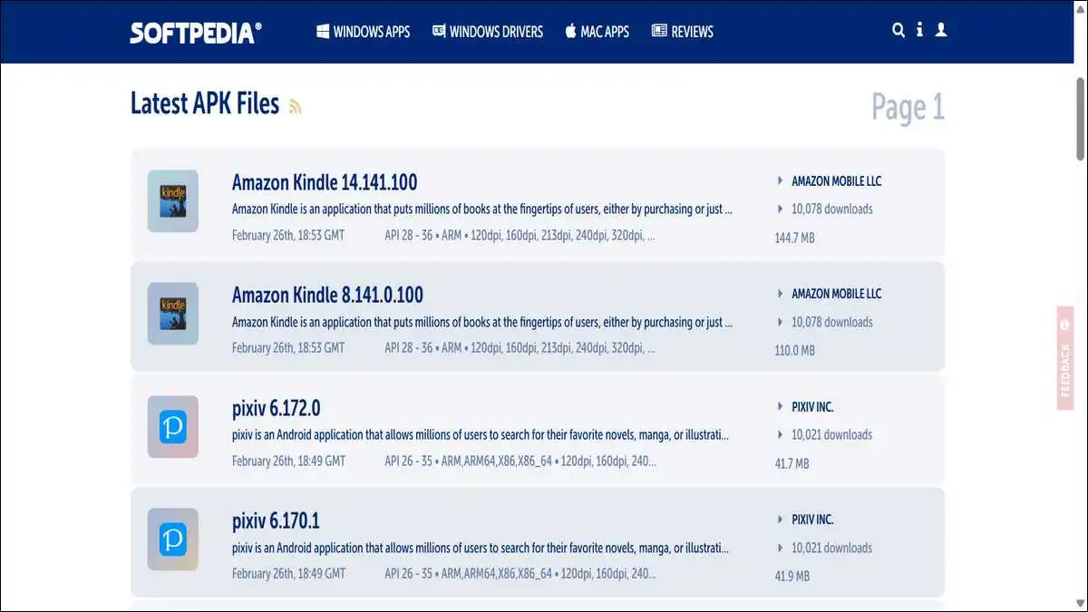Click PIXIV INC. for pixiv 6.170.1

tap(812, 520)
